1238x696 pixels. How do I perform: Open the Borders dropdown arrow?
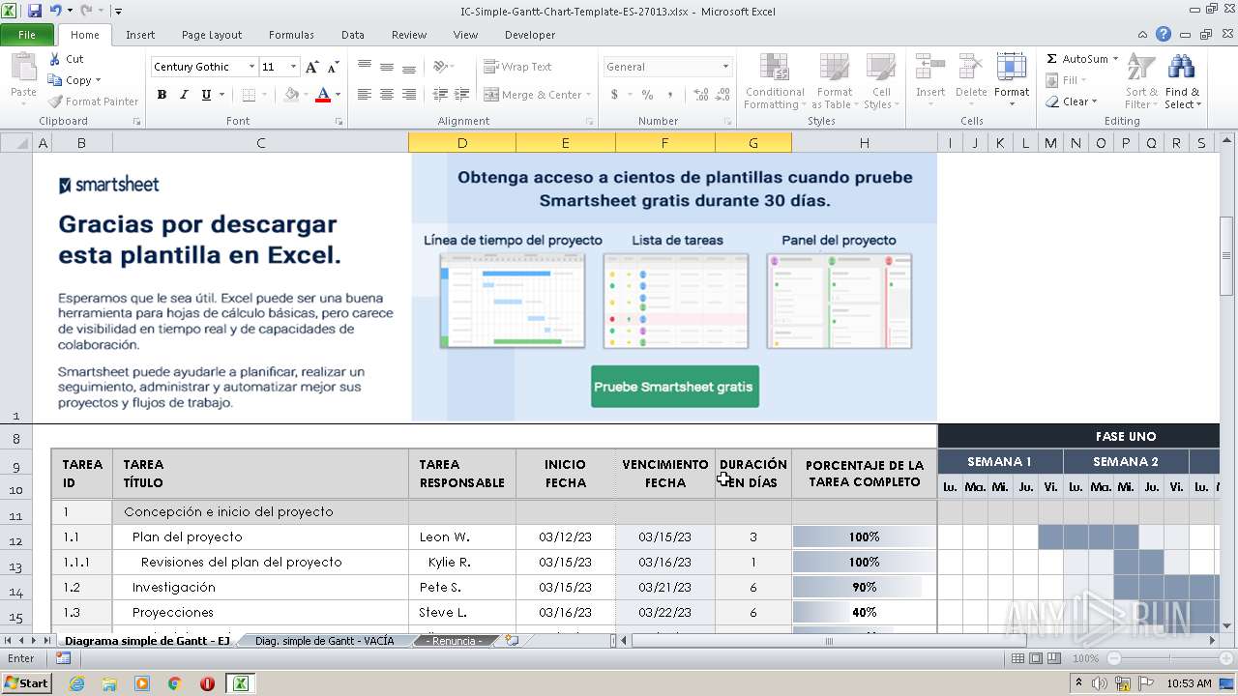coord(265,95)
